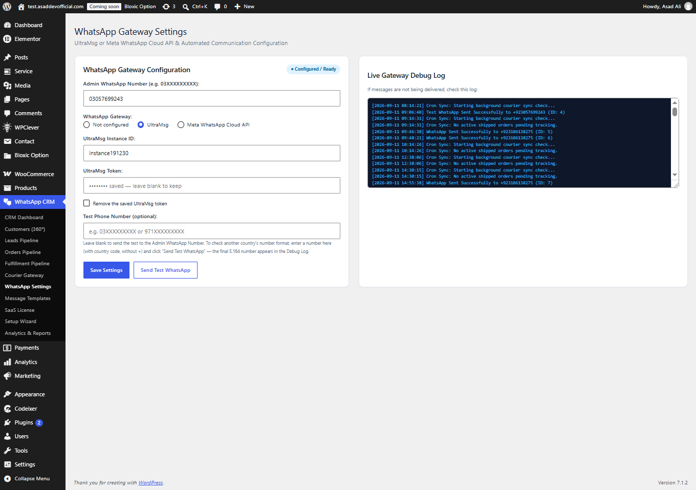Open the Ctrl+K search icon

pyautogui.click(x=186, y=7)
